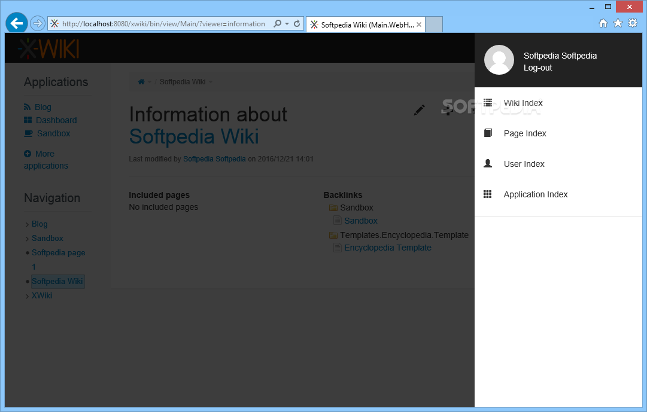Refresh the page with reload icon

coord(297,23)
